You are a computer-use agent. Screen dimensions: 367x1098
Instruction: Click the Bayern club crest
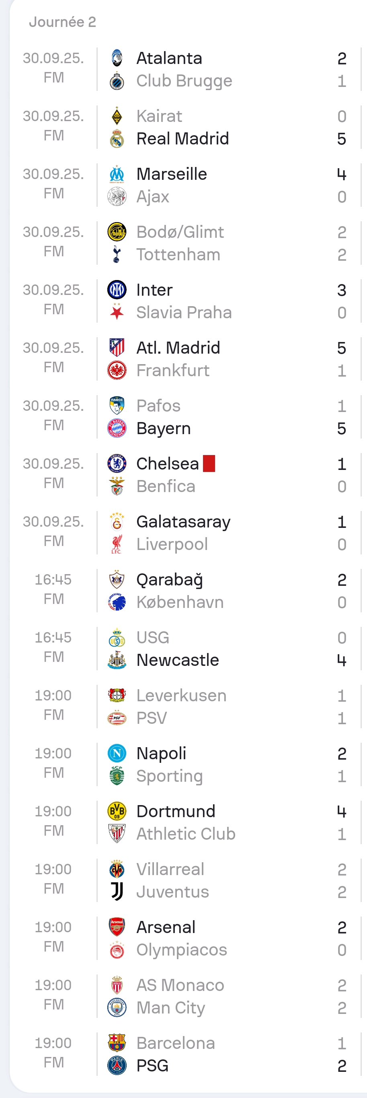tap(117, 428)
